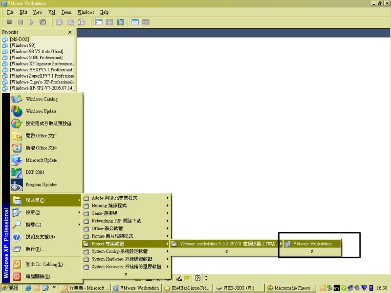Switch to [RedHat-Linux-Fed... taskbar folder
The image size is (391, 293).
coord(188,288)
